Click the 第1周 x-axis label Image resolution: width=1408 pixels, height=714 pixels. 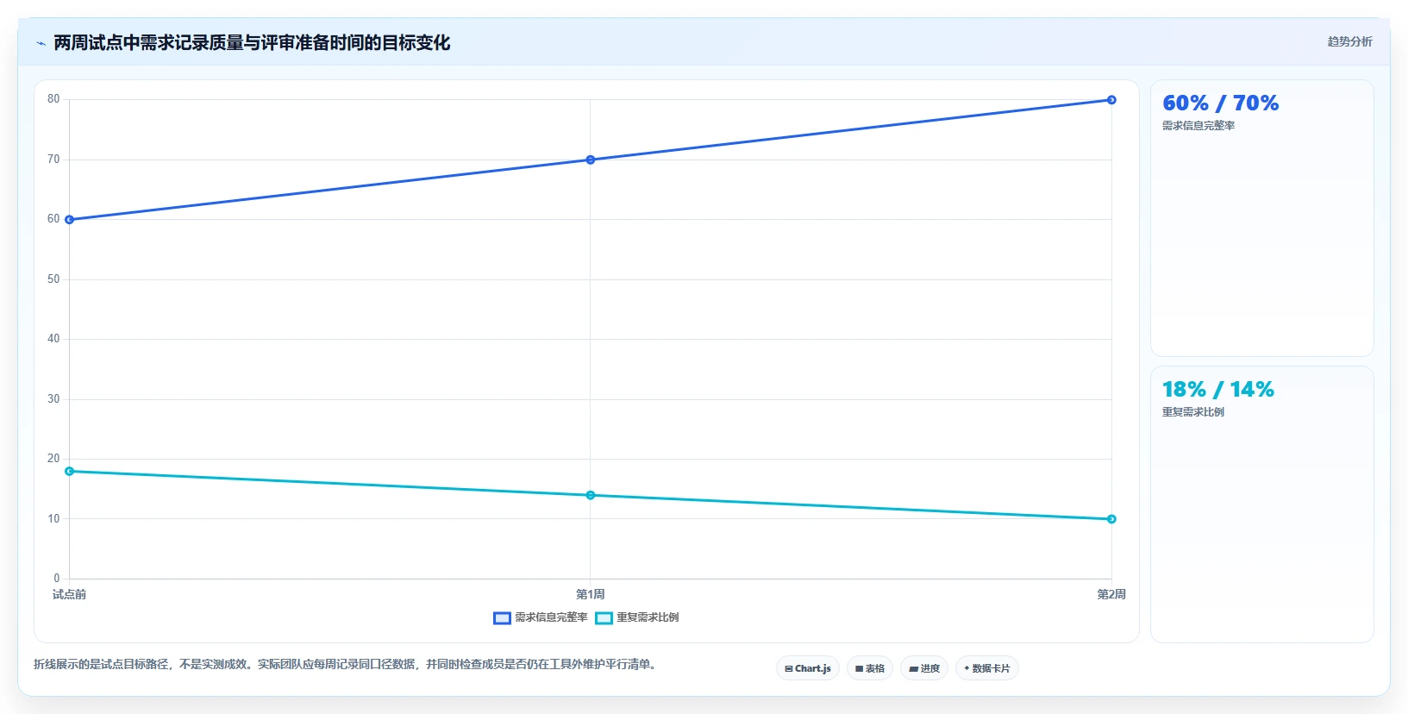[591, 594]
